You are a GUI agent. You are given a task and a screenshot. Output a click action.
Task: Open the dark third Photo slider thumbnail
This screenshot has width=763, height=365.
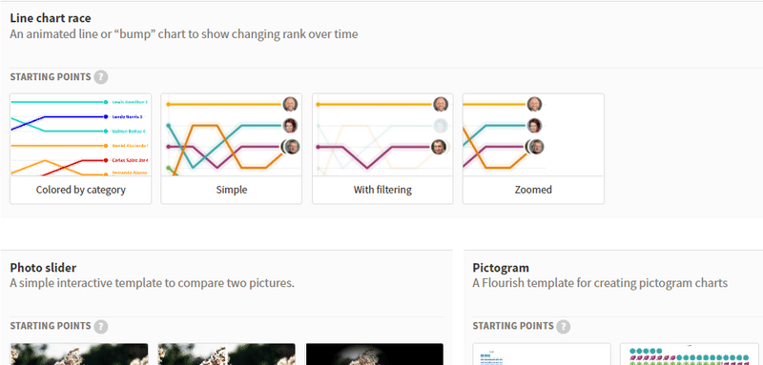tap(375, 355)
